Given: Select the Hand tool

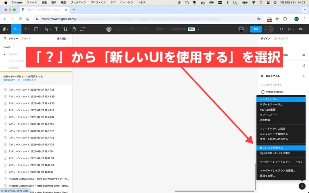Looking at the screenshot, I should (74, 29).
